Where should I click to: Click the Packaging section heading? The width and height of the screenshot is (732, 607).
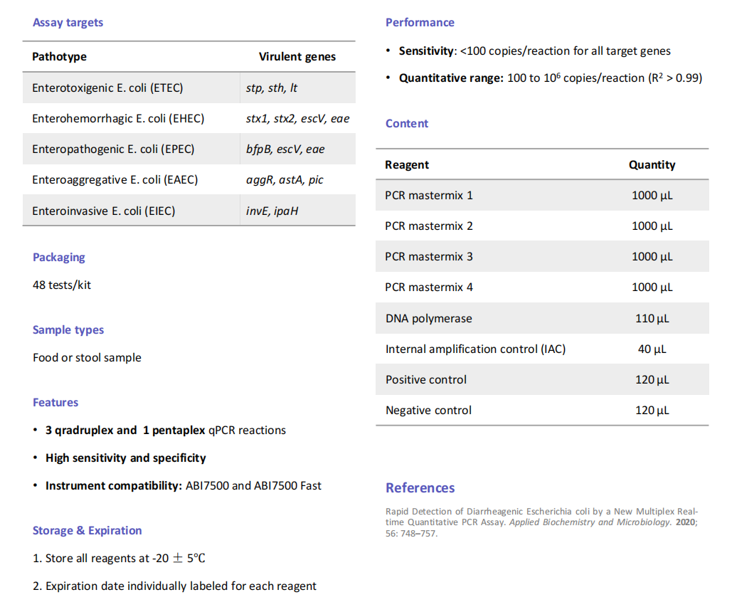[x=58, y=258]
